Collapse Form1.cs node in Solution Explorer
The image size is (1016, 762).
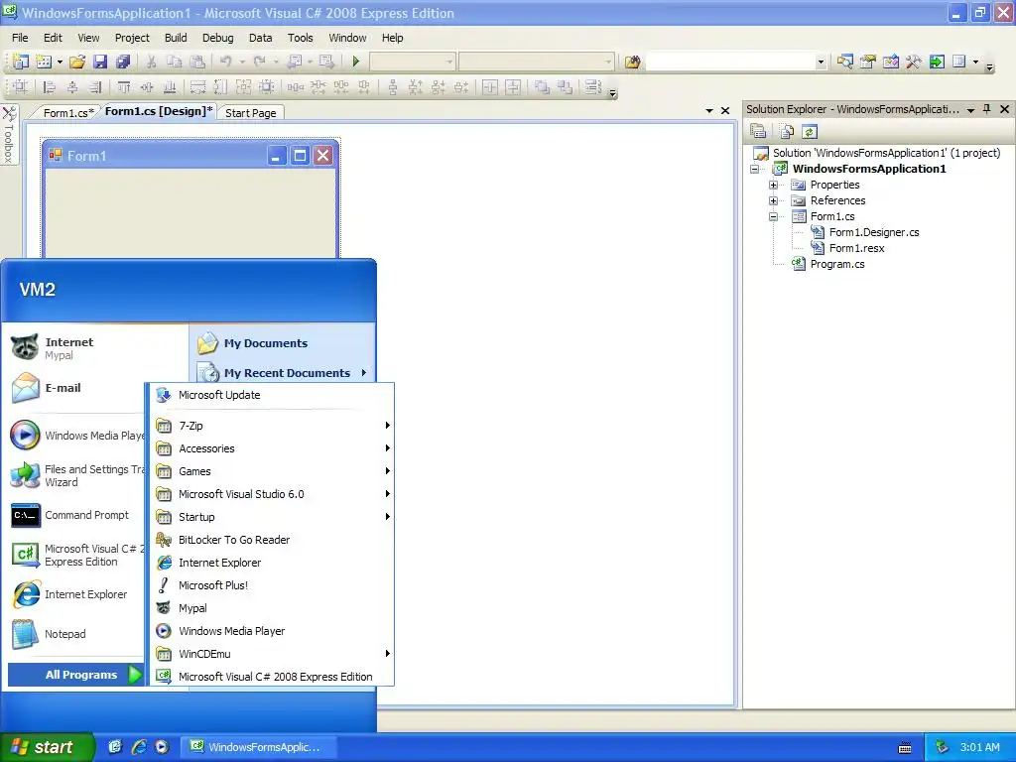coord(773,216)
